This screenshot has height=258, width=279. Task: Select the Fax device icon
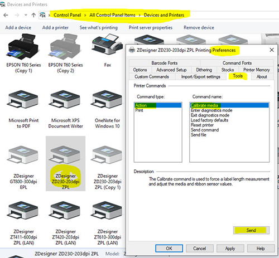click(x=108, y=50)
